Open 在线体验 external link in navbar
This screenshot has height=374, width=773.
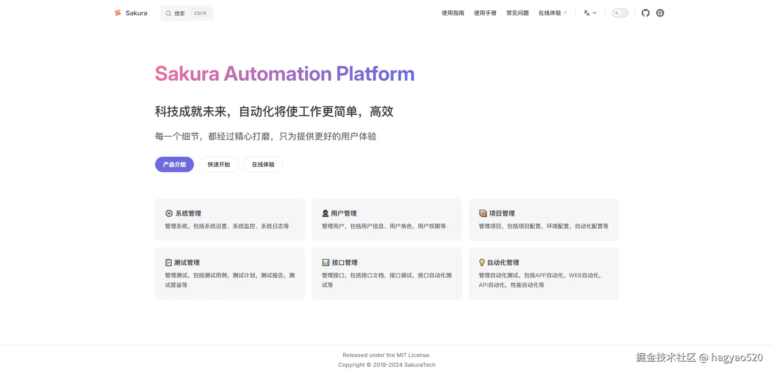[552, 13]
